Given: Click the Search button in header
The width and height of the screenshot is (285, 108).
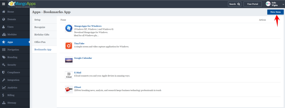Looking at the screenshot, I should pyautogui.click(x=234, y=4).
